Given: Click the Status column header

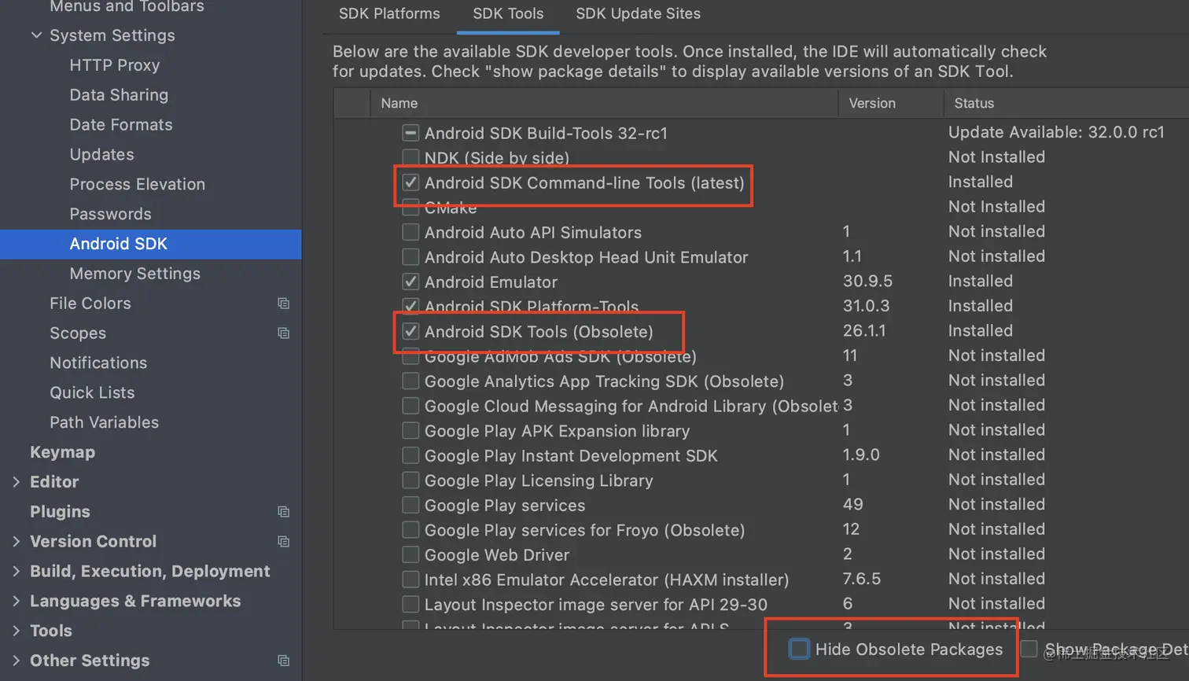Looking at the screenshot, I should coord(974,103).
